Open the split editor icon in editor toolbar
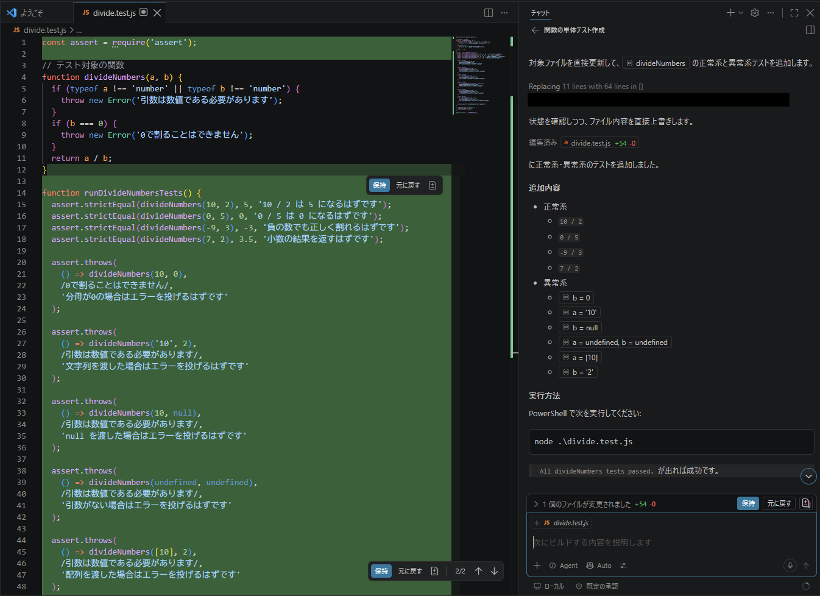The width and height of the screenshot is (820, 596). point(488,12)
